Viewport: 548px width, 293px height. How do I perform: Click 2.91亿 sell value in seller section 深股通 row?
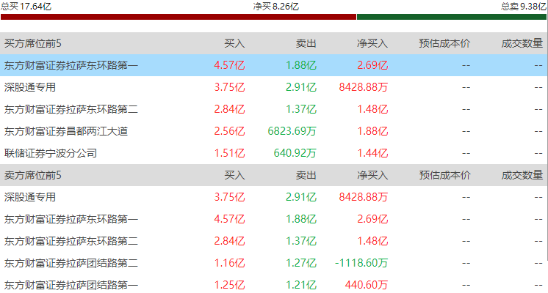point(301,197)
